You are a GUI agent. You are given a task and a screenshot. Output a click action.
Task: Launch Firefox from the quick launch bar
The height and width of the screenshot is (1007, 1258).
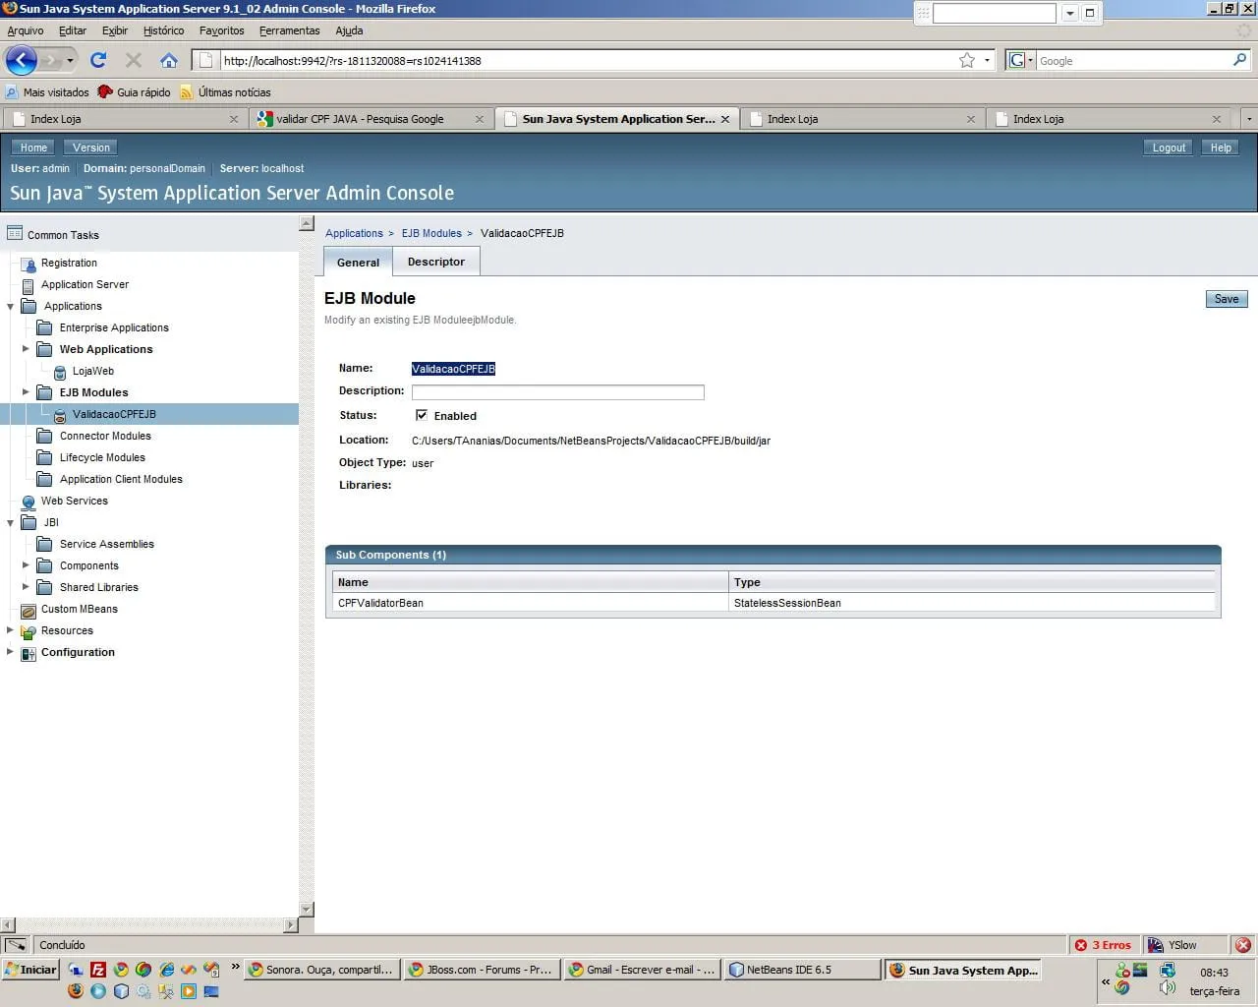coord(76,991)
